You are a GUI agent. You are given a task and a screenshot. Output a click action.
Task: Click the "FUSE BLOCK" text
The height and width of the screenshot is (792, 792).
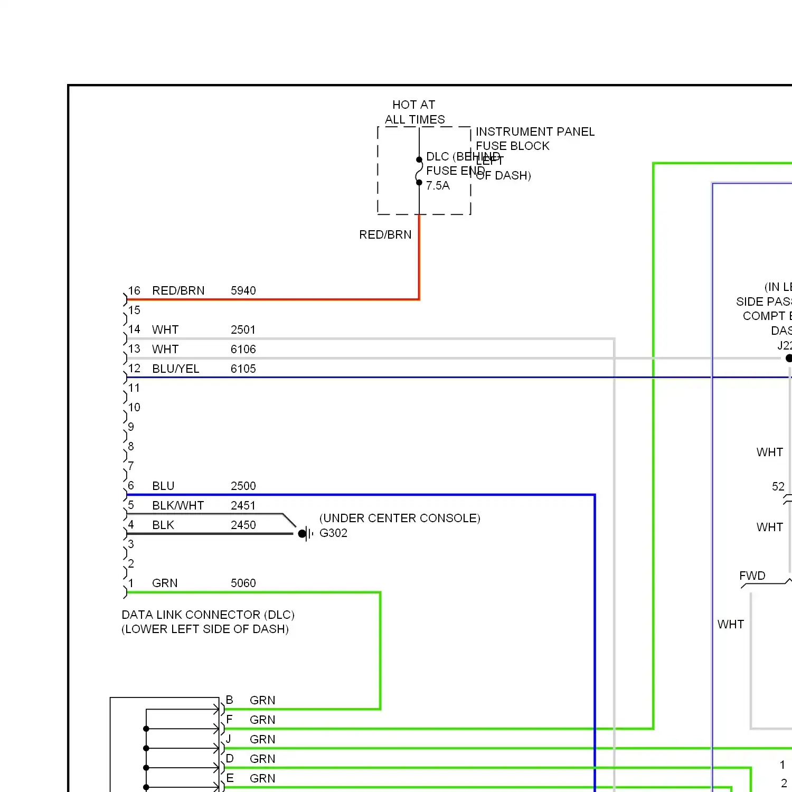point(513,146)
